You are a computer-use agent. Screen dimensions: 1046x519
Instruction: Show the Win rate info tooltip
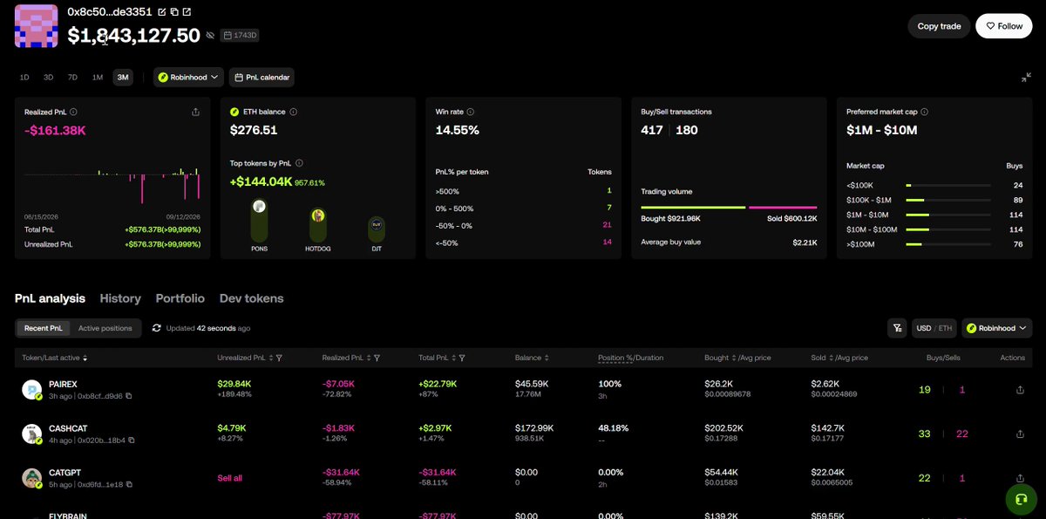pyautogui.click(x=471, y=112)
